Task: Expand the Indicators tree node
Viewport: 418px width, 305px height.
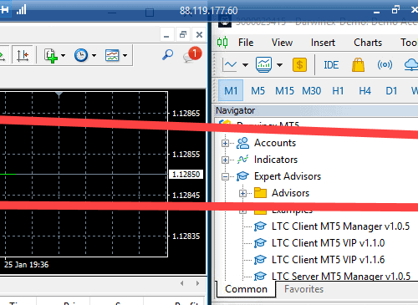Action: 225,160
